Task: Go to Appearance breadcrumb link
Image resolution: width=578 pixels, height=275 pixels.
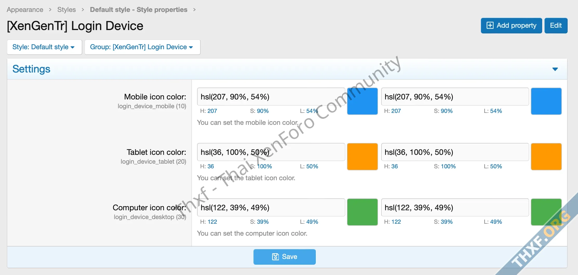Action: tap(25, 10)
